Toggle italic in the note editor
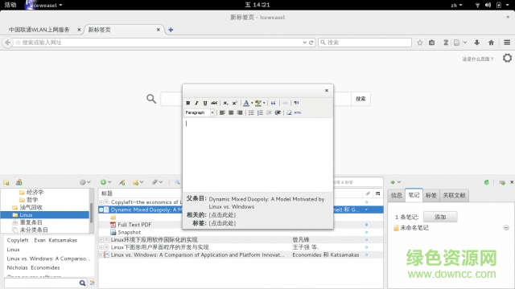Viewport: 515px width, 289px height. 196,103
